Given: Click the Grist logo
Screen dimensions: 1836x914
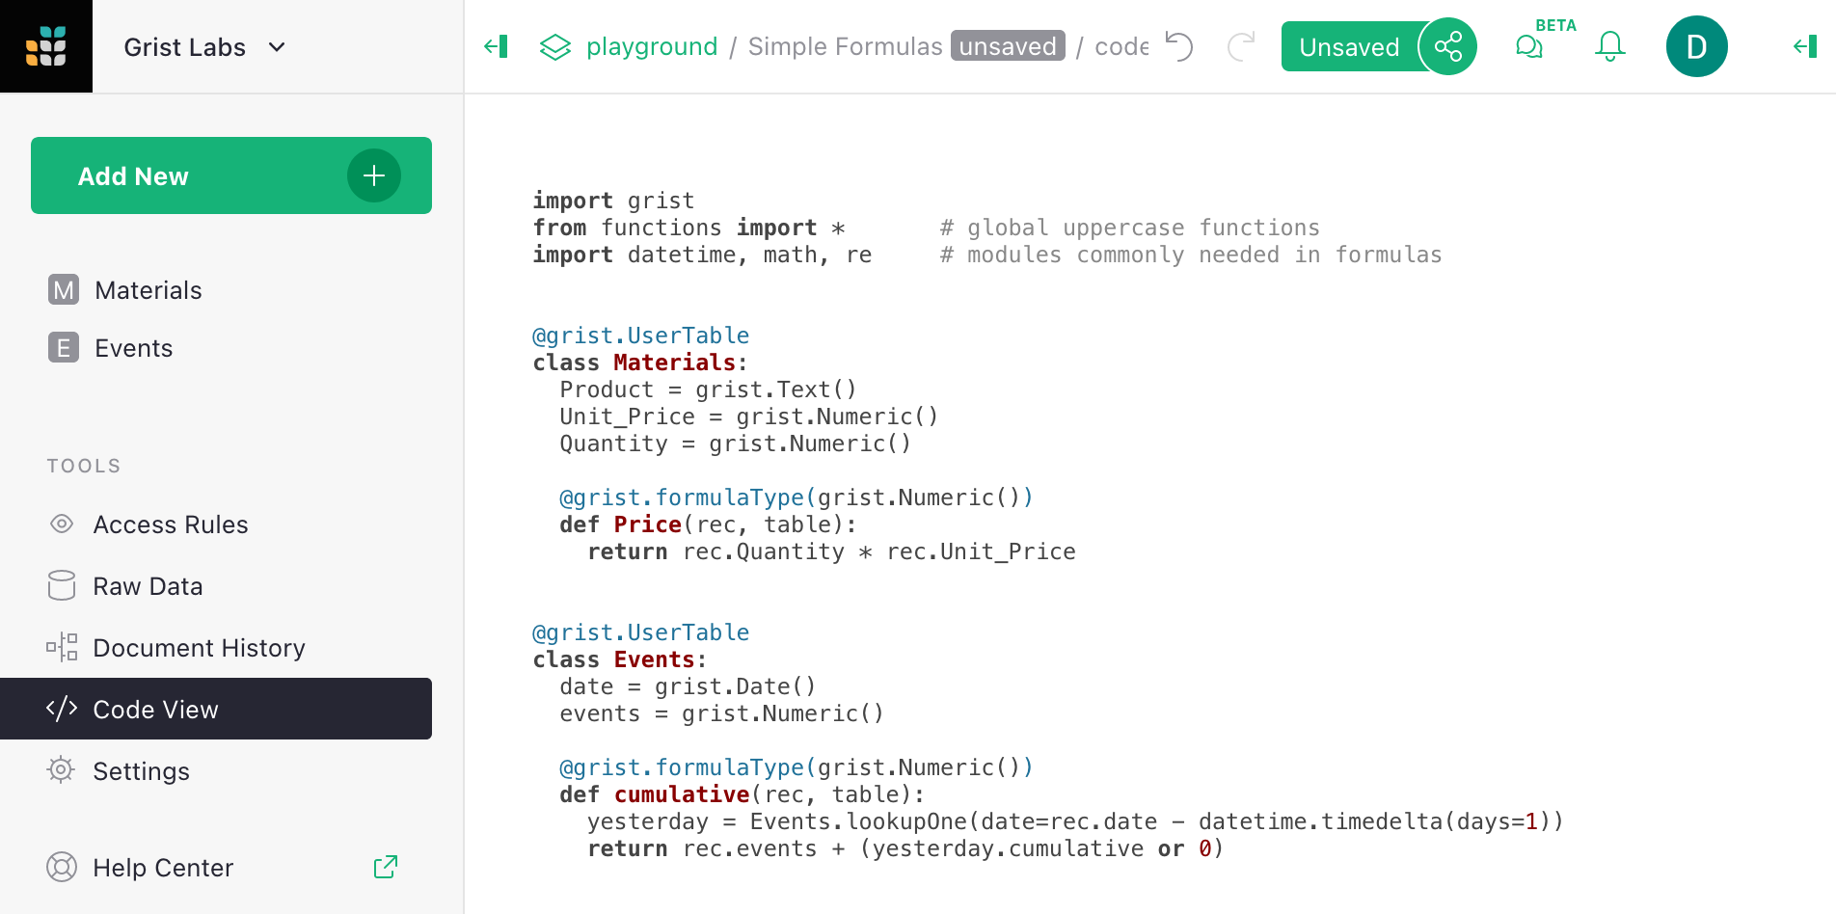Looking at the screenshot, I should click(45, 45).
